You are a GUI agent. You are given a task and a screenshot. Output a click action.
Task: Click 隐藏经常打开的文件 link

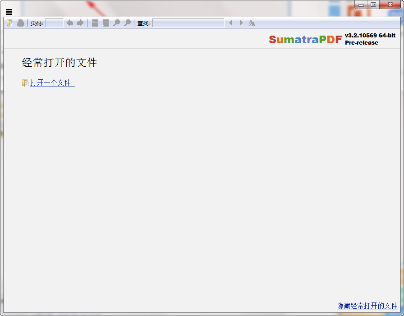point(367,306)
